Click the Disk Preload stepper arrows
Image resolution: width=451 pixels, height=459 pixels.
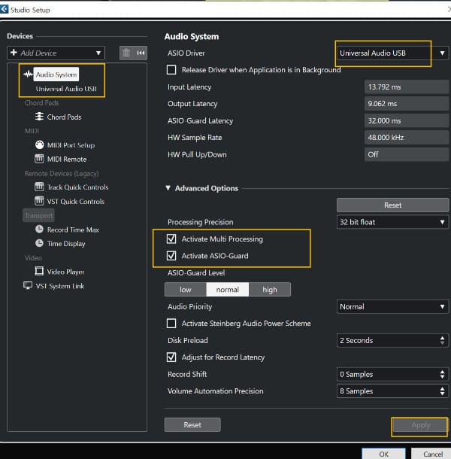click(x=442, y=340)
